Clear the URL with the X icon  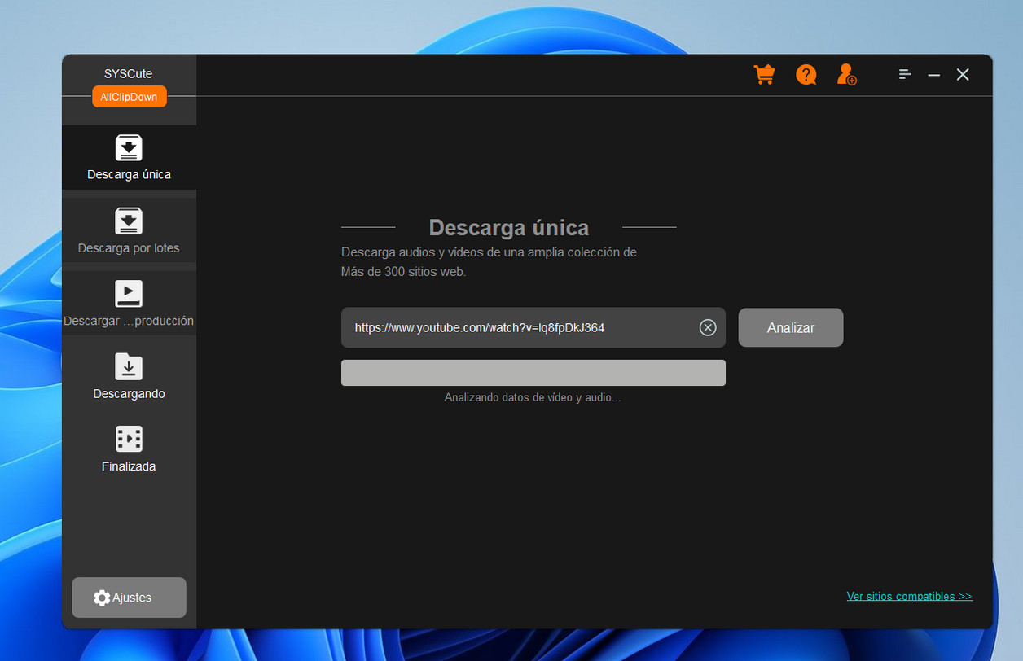point(708,327)
